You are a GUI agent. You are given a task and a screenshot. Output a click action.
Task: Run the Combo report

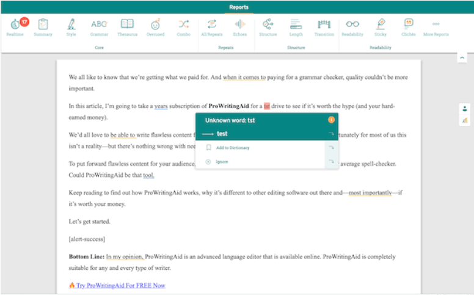tap(183, 27)
